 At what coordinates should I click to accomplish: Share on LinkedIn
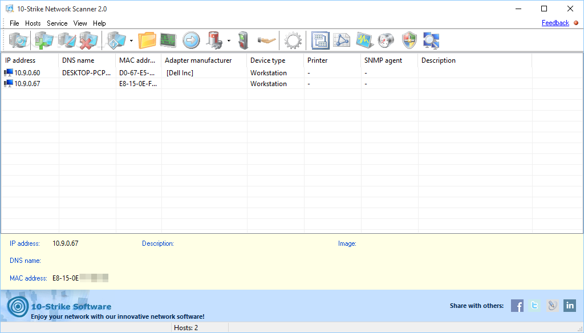[x=570, y=306]
